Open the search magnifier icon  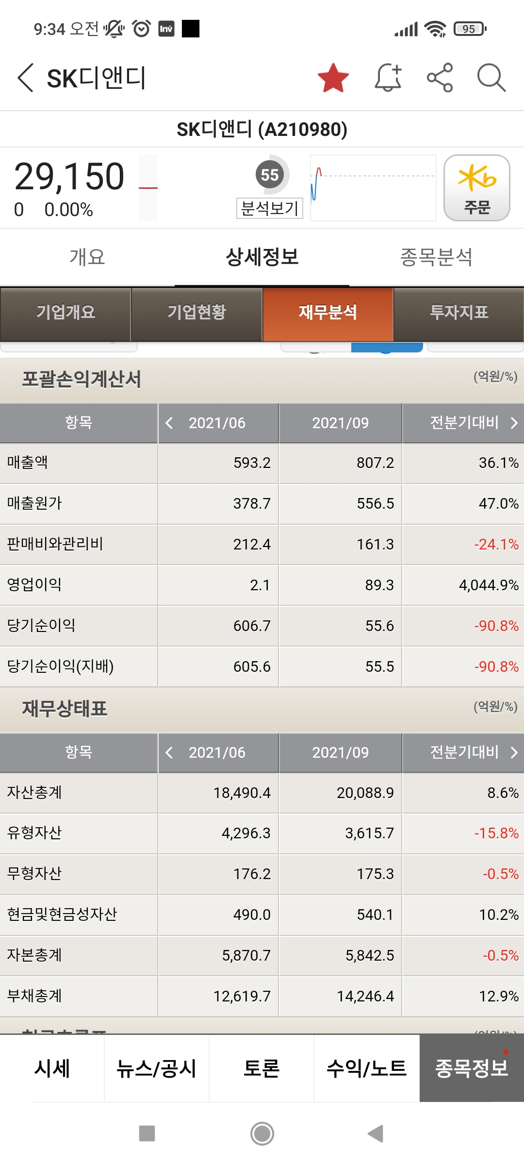click(491, 78)
